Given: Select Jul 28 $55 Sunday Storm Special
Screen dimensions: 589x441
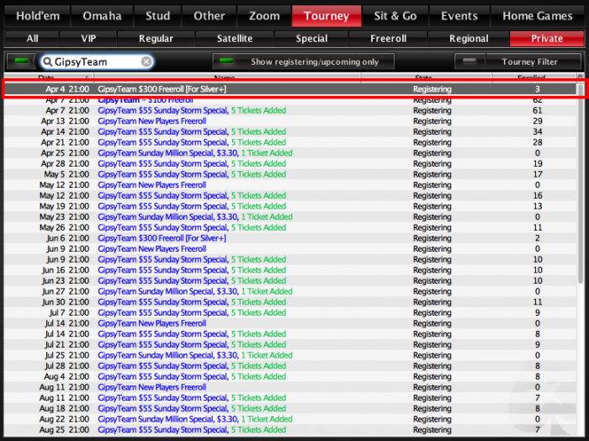Looking at the screenshot, I should tap(290, 366).
